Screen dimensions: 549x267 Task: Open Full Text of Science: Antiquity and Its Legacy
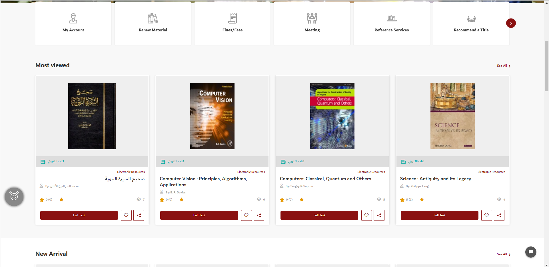click(x=439, y=215)
